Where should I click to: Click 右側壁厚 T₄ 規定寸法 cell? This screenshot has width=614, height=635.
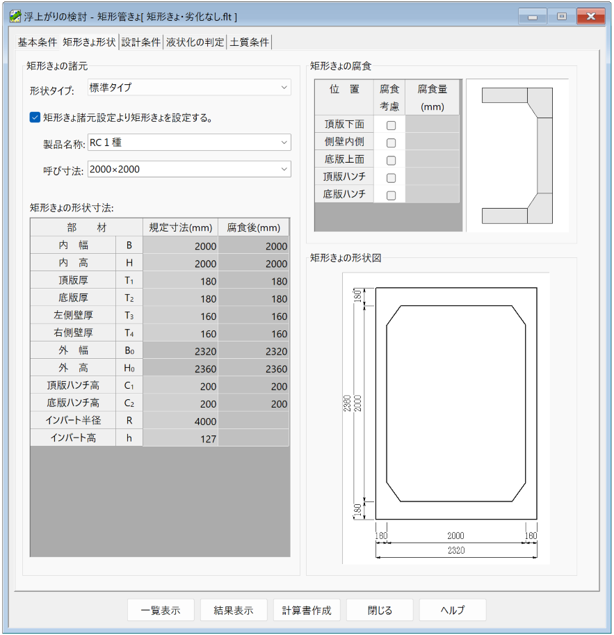(x=180, y=333)
